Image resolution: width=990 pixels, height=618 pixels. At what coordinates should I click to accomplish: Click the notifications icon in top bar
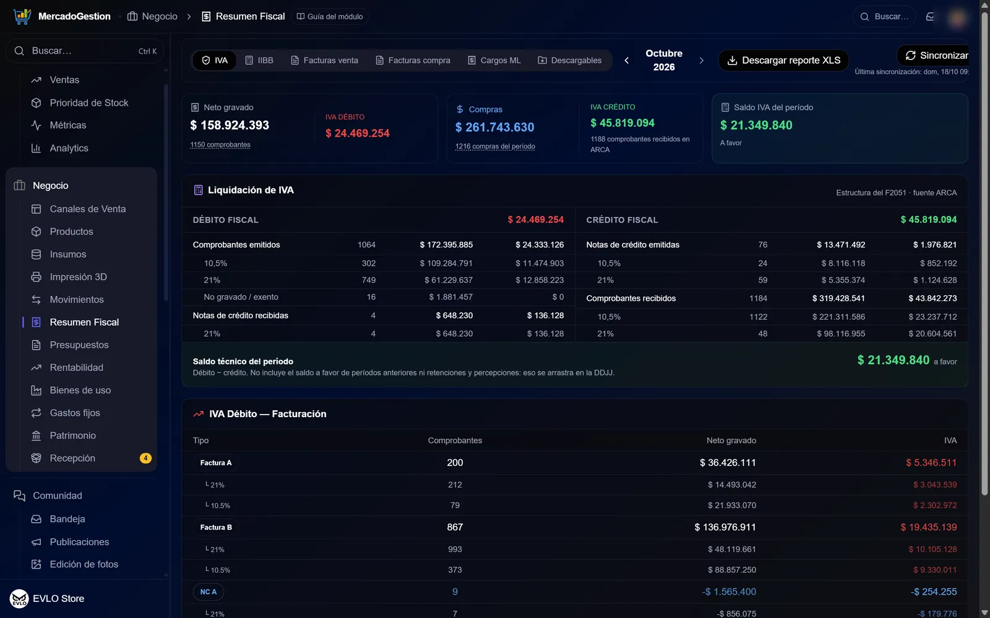click(x=930, y=17)
